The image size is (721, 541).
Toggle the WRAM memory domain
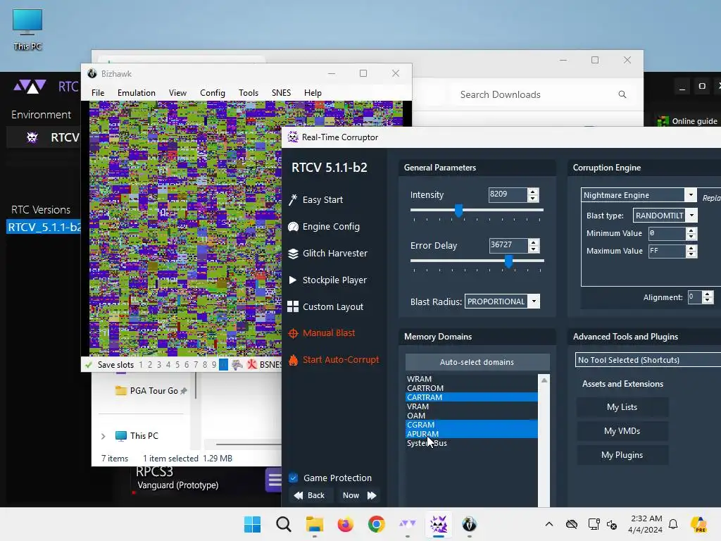tap(471, 379)
